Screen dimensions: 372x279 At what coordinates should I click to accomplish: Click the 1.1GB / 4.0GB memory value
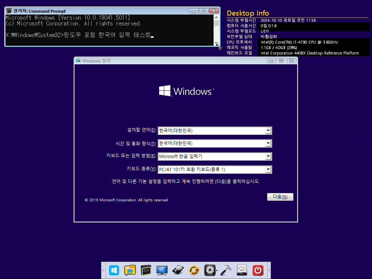pyautogui.click(x=279, y=48)
